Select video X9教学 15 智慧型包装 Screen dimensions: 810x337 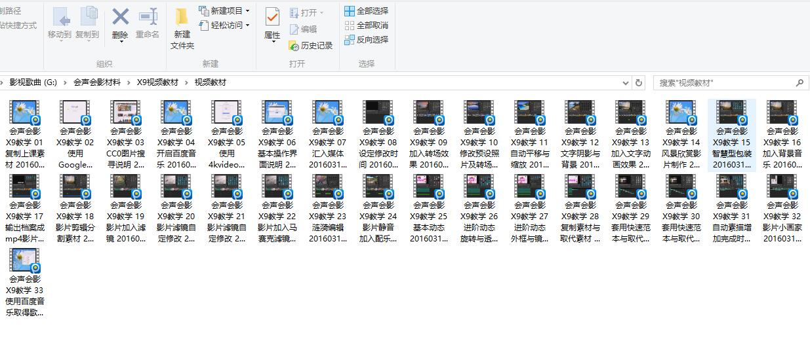(732, 135)
